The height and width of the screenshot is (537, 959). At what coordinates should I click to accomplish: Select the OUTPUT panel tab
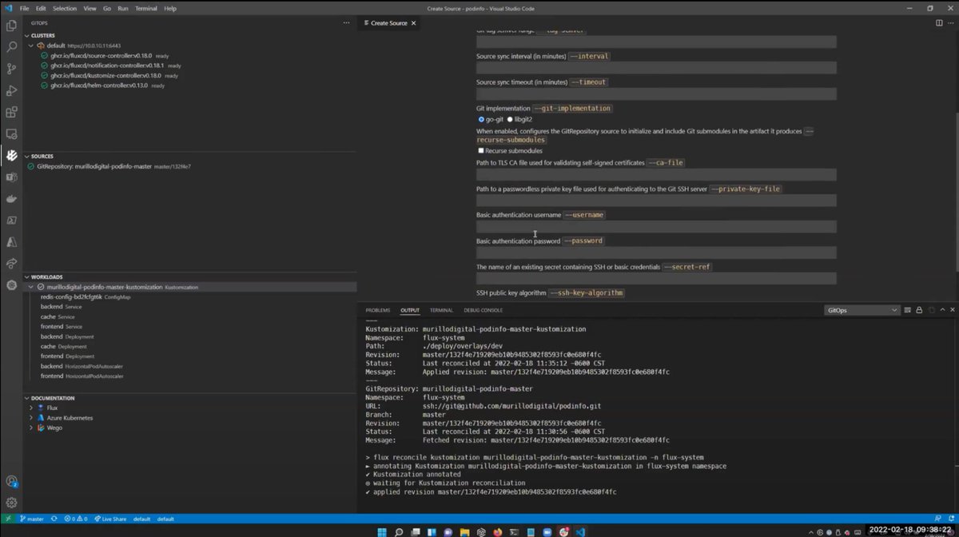click(x=410, y=310)
